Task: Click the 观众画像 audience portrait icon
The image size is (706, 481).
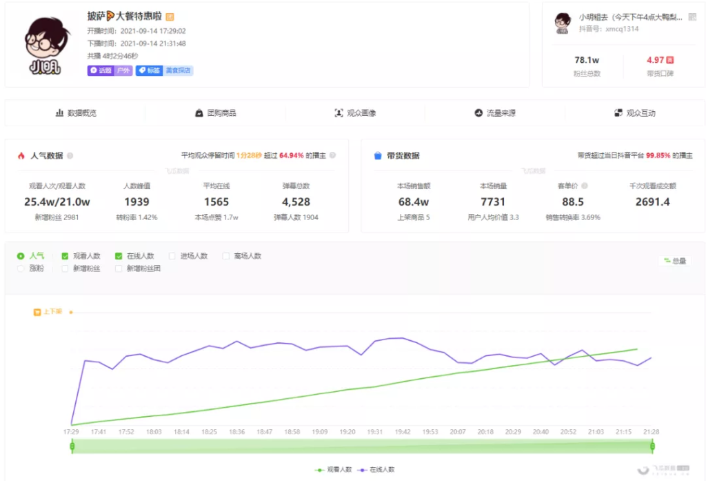Action: coord(337,113)
